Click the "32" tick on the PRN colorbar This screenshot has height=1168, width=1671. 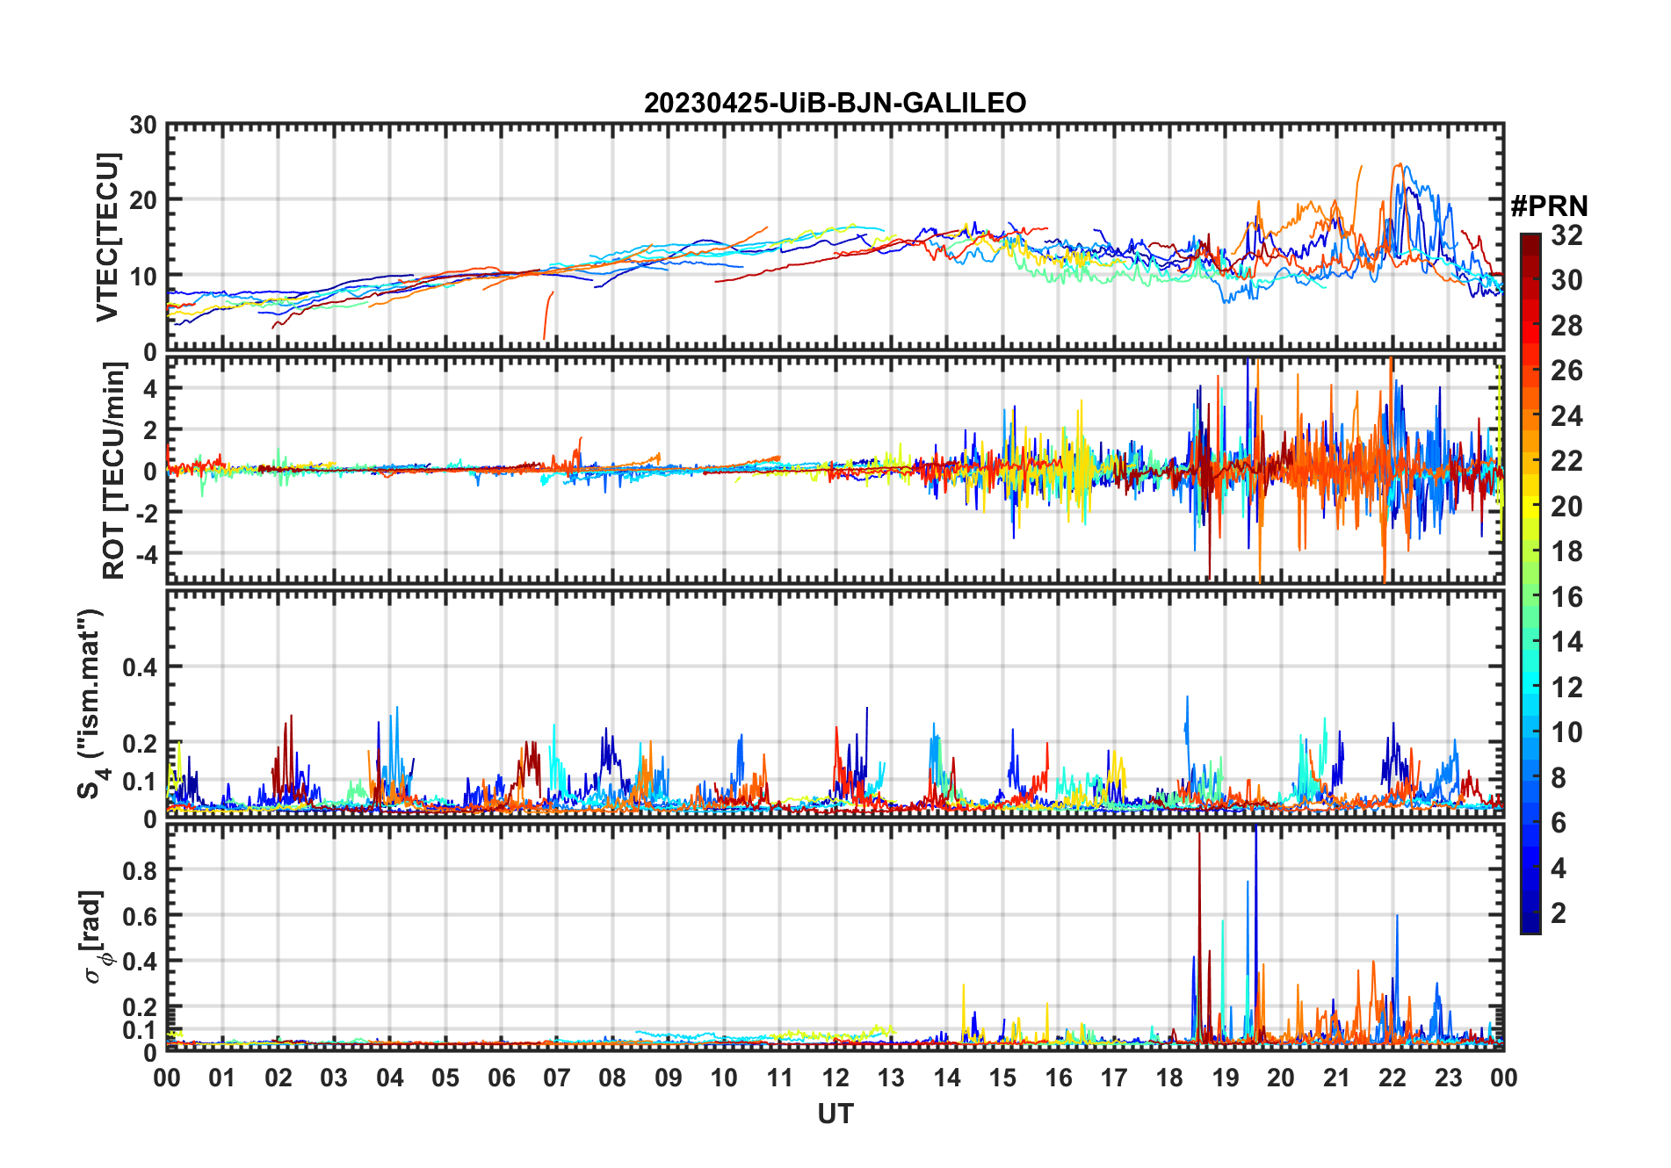[x=1566, y=235]
